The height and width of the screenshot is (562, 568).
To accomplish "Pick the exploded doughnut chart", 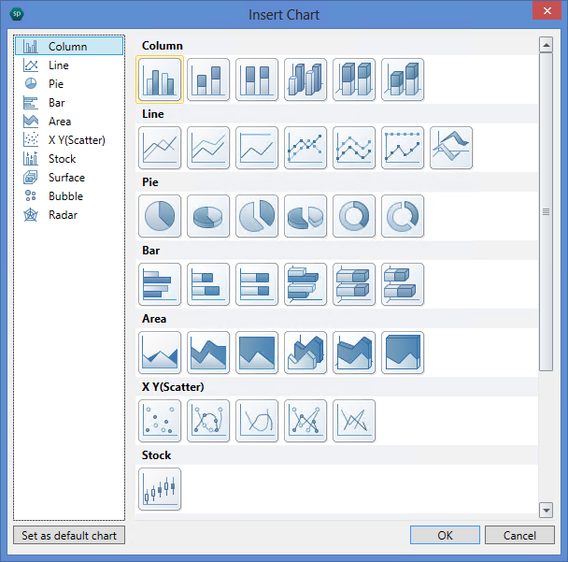I will (403, 216).
